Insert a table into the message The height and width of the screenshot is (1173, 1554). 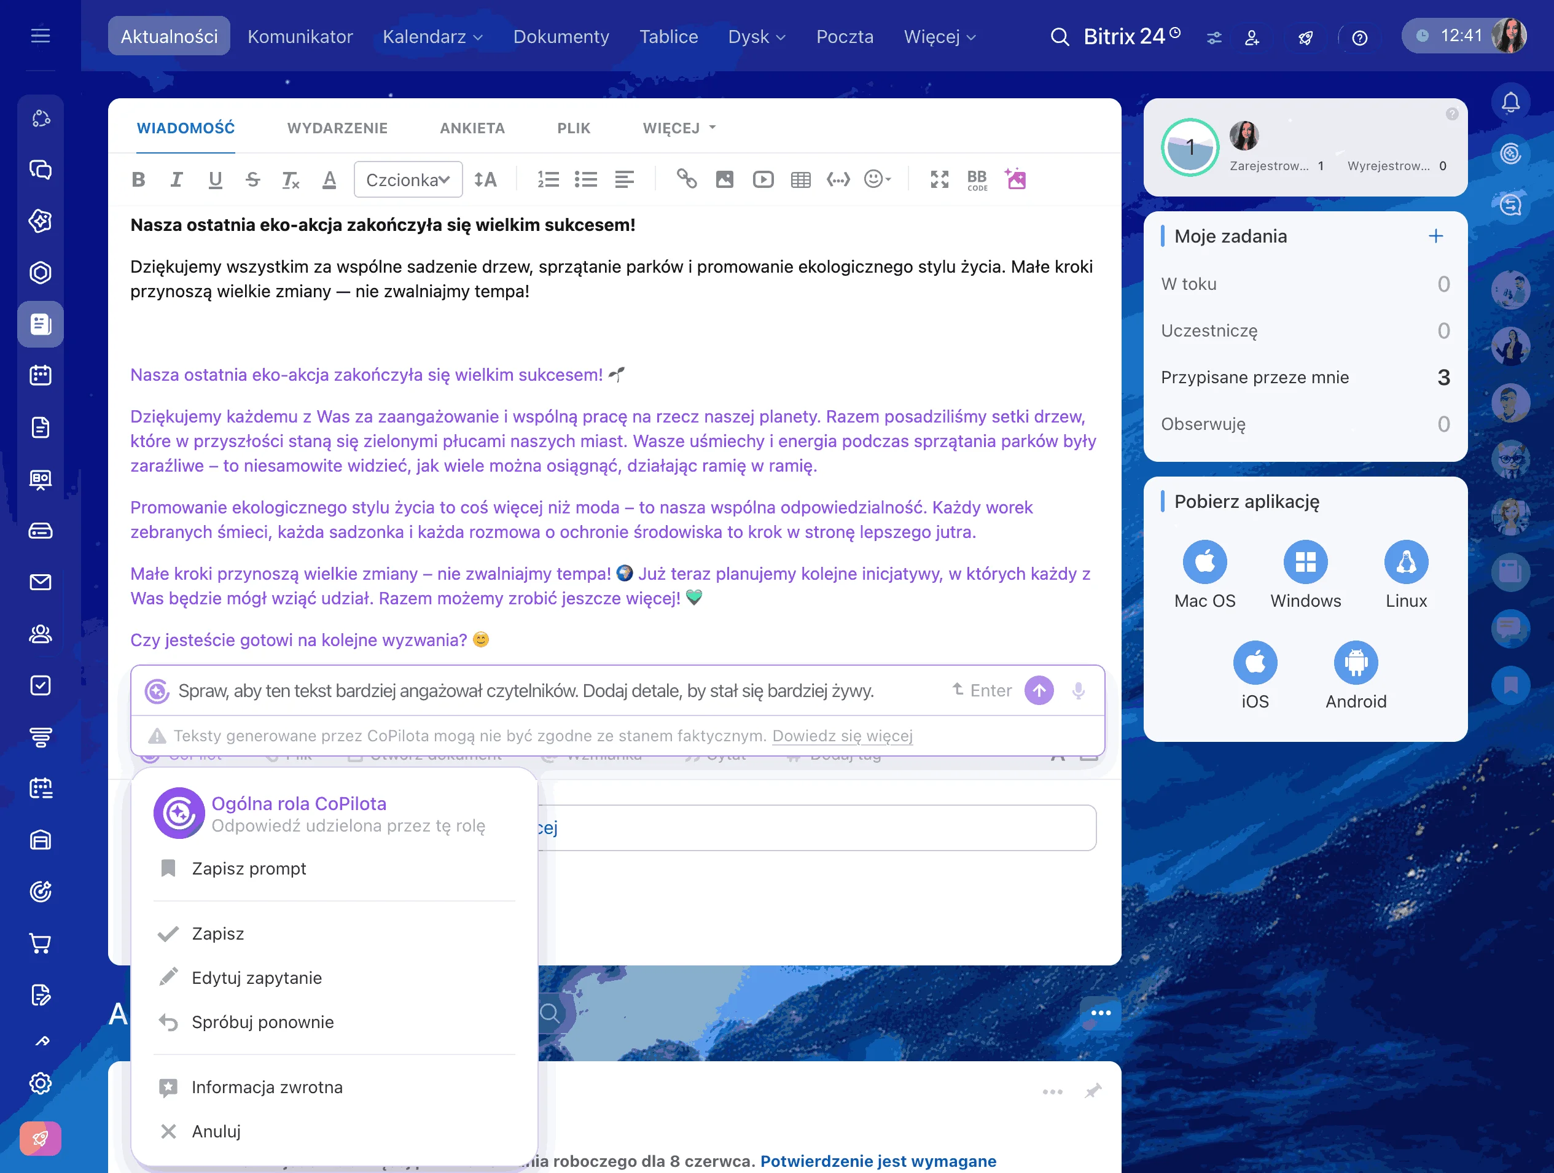(800, 180)
